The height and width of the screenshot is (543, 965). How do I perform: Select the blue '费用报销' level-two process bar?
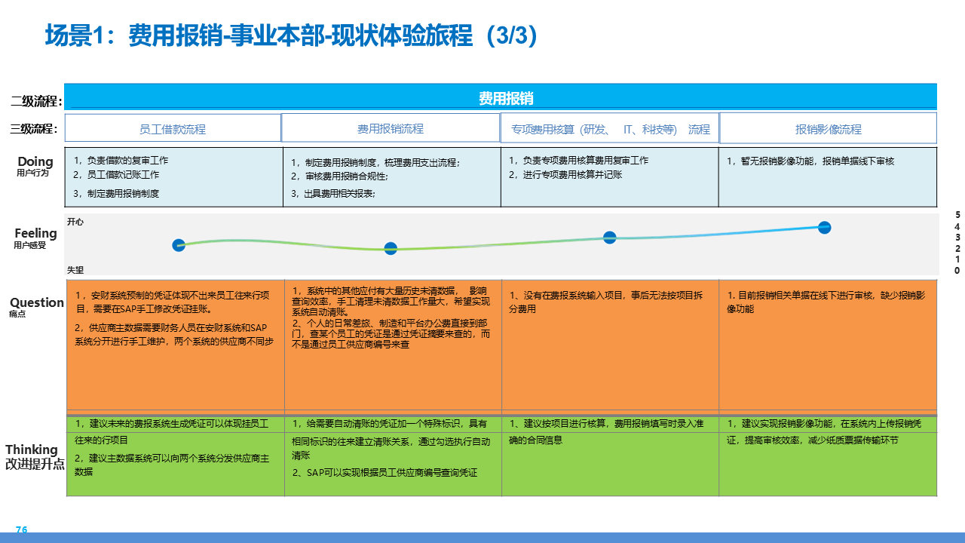[501, 97]
